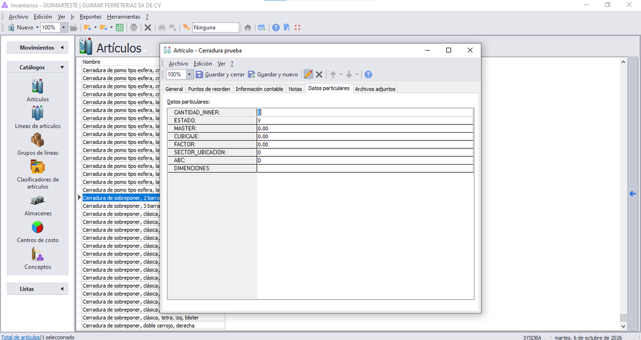Open import folder dropdown arrow in main toolbar
641x340 pixels.
tap(95, 28)
